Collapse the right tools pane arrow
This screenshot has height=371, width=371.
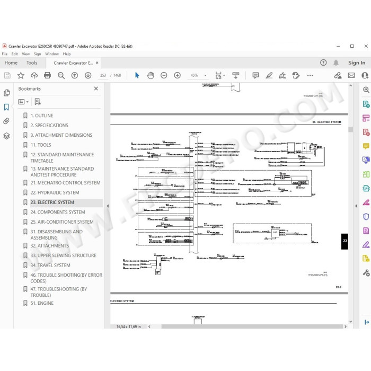[x=356, y=206]
